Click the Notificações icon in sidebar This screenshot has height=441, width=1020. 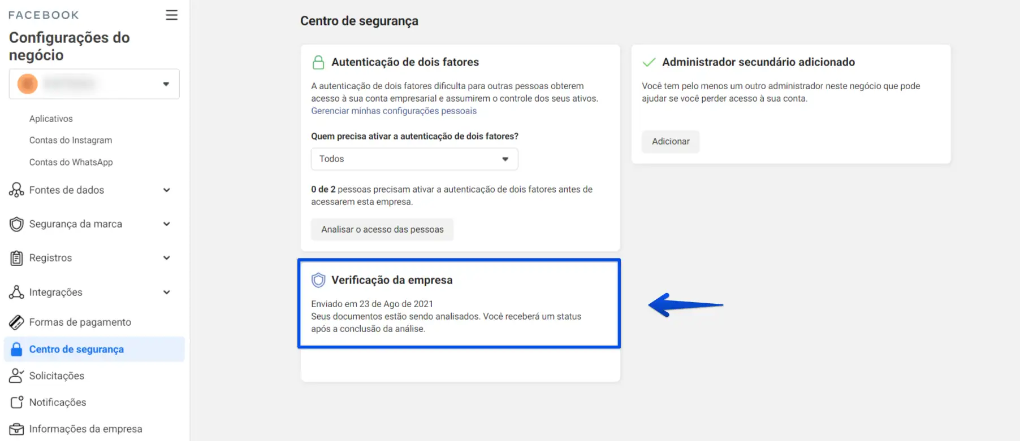[16, 402]
